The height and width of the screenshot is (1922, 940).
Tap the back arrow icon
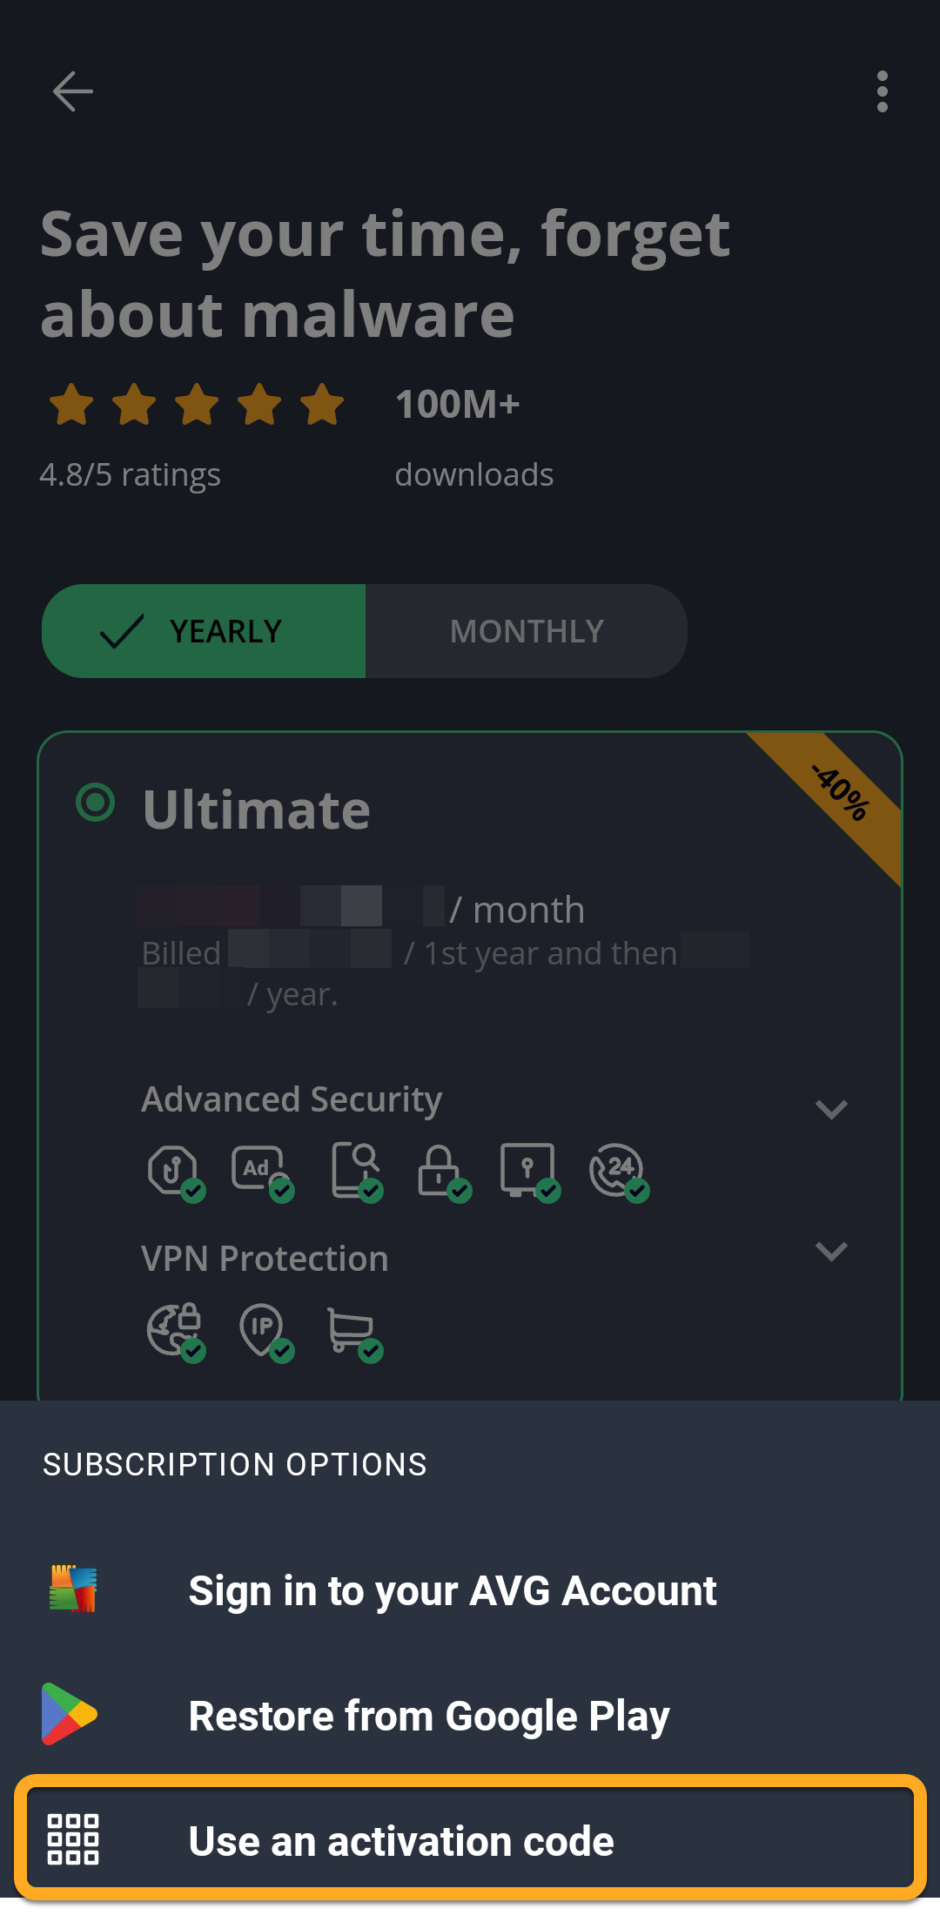(x=73, y=91)
